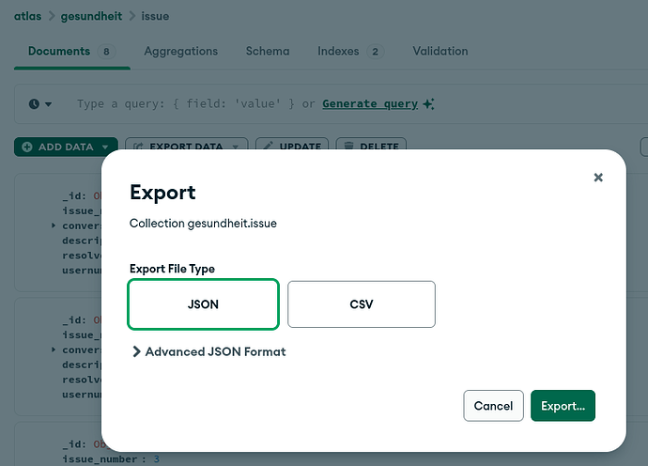Open the Add Data dropdown
The height and width of the screenshot is (466, 648).
tap(65, 147)
